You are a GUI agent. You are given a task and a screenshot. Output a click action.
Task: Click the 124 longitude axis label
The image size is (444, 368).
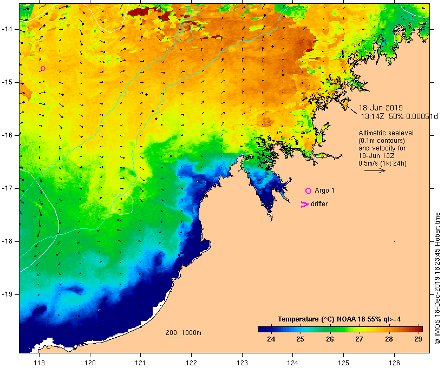click(x=293, y=363)
